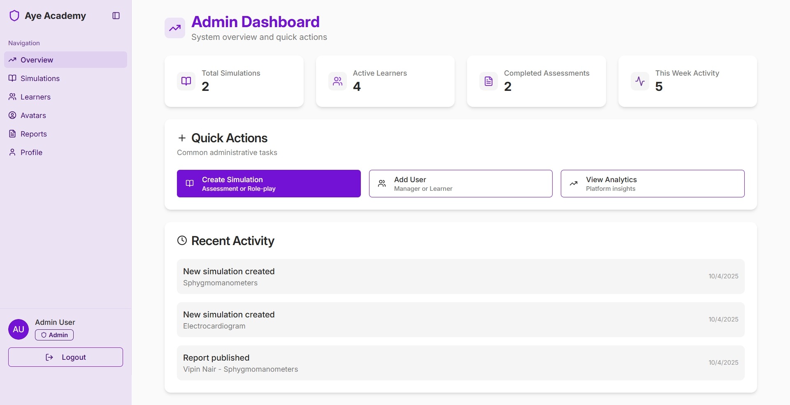790x405 pixels.
Task: Click the Reports document icon
Action: point(12,134)
